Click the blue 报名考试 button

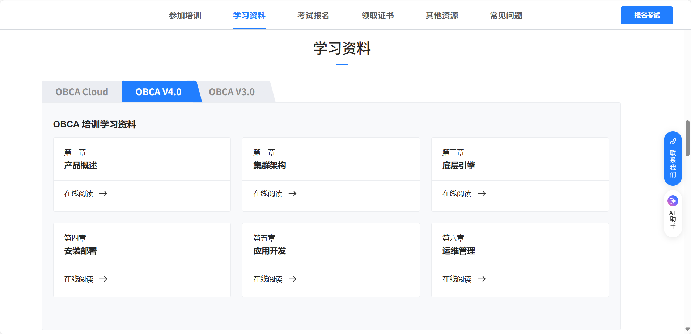(647, 15)
